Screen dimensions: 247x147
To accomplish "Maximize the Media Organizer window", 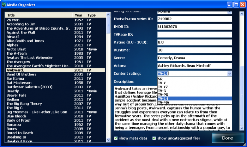I will (236, 5).
